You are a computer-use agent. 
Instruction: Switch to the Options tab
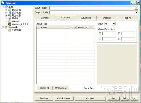[107, 18]
